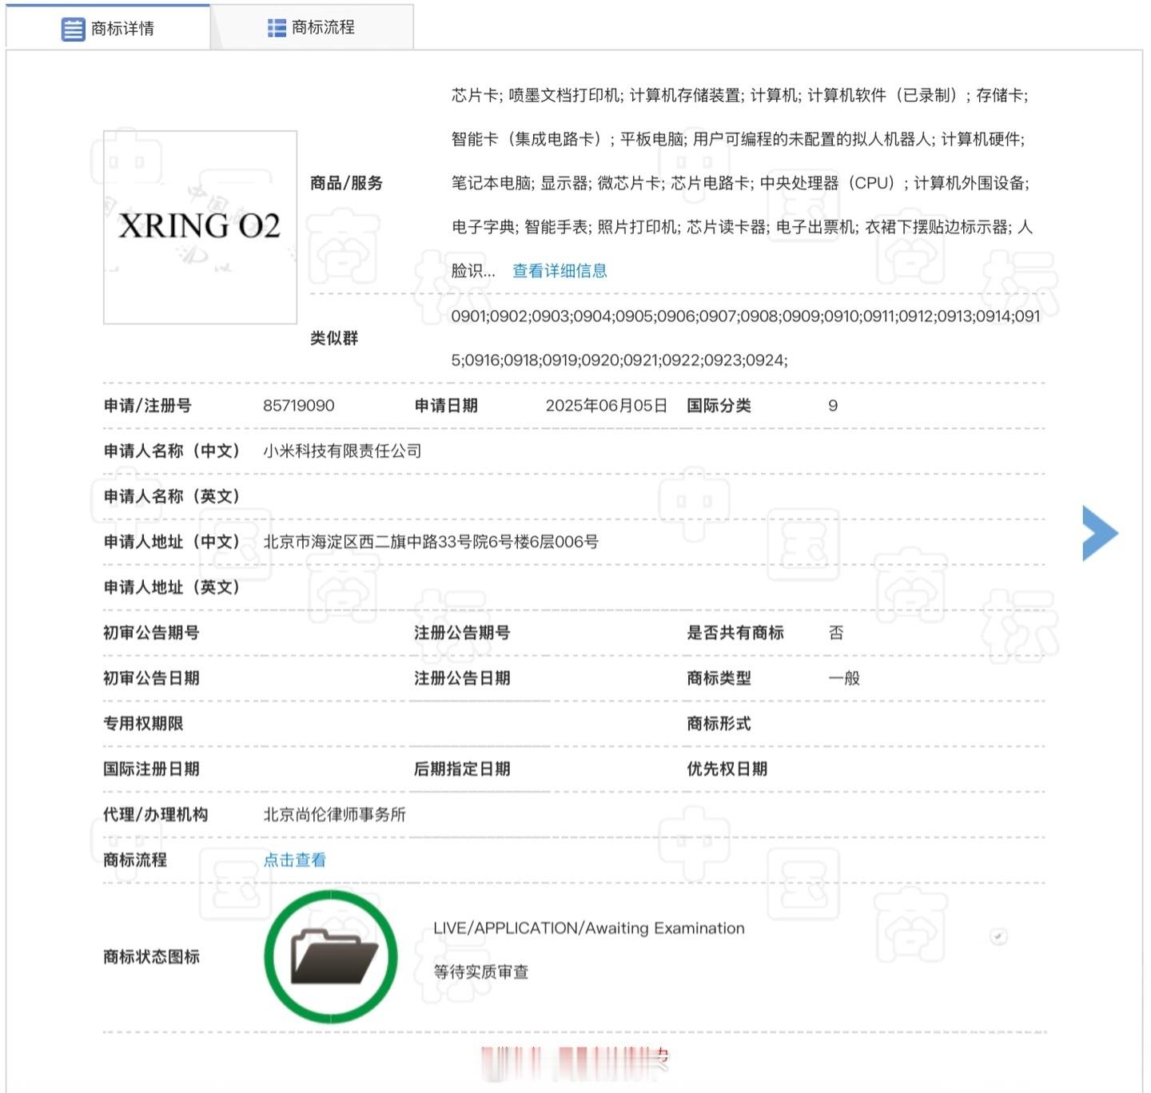The height and width of the screenshot is (1093, 1151).
Task: Click the green folder status icon
Action: click(331, 956)
